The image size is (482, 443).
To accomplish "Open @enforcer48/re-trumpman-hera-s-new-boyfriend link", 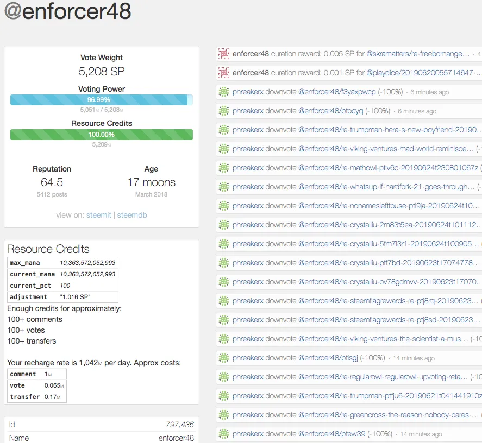I will tap(390, 130).
